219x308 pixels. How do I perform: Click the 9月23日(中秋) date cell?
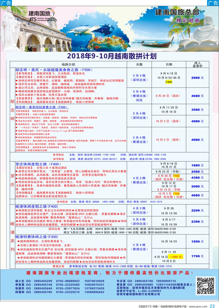[169, 172]
